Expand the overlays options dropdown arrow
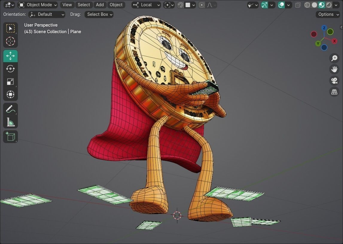Screen dimensions: 343x244 289,5
